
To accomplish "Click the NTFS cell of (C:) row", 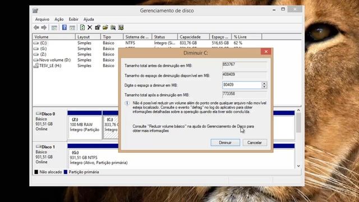I will click(x=130, y=43).
